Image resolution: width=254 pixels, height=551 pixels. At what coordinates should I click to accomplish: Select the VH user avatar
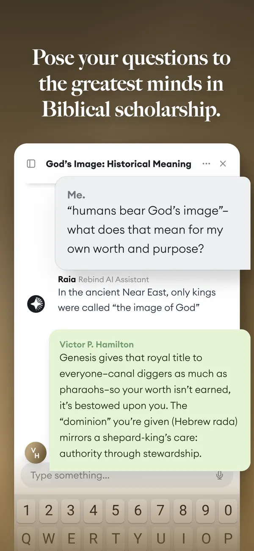tap(36, 453)
